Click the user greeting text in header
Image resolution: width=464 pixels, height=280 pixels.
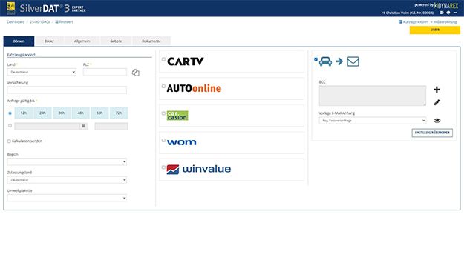pos(407,13)
